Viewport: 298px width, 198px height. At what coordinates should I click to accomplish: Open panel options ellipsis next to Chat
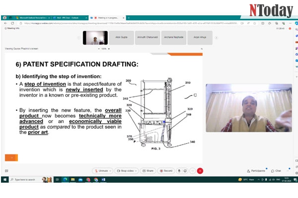click(288, 171)
